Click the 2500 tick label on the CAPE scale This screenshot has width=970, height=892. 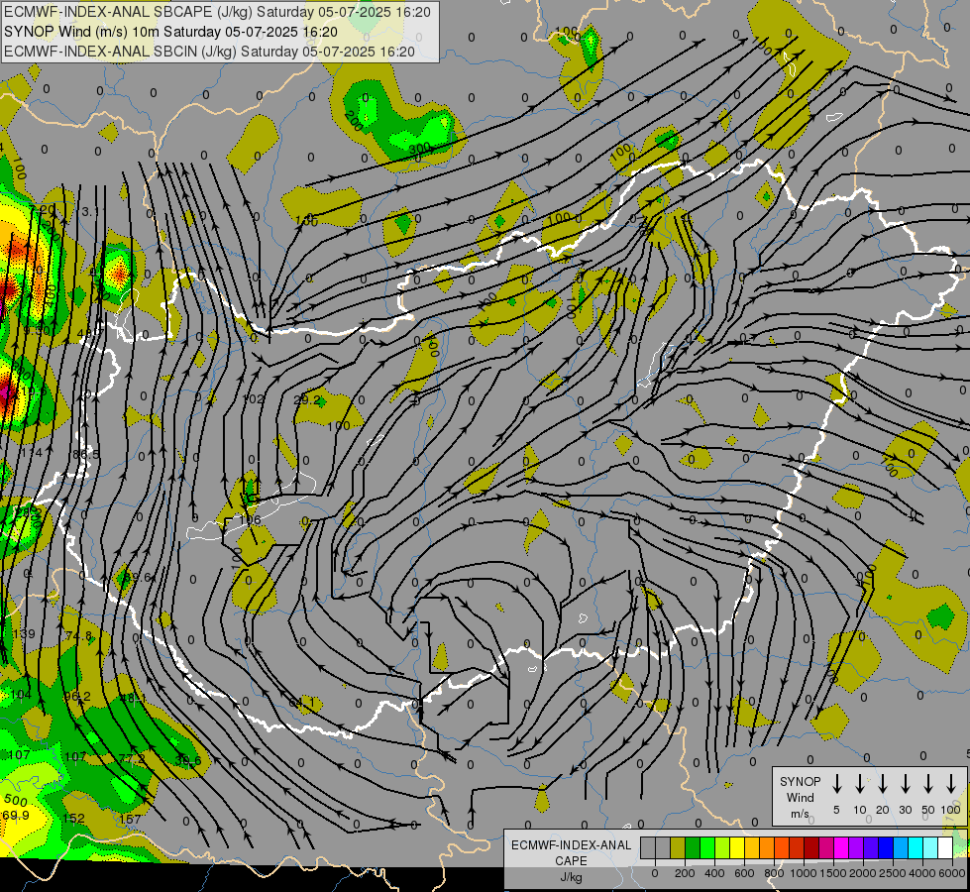[x=893, y=873]
